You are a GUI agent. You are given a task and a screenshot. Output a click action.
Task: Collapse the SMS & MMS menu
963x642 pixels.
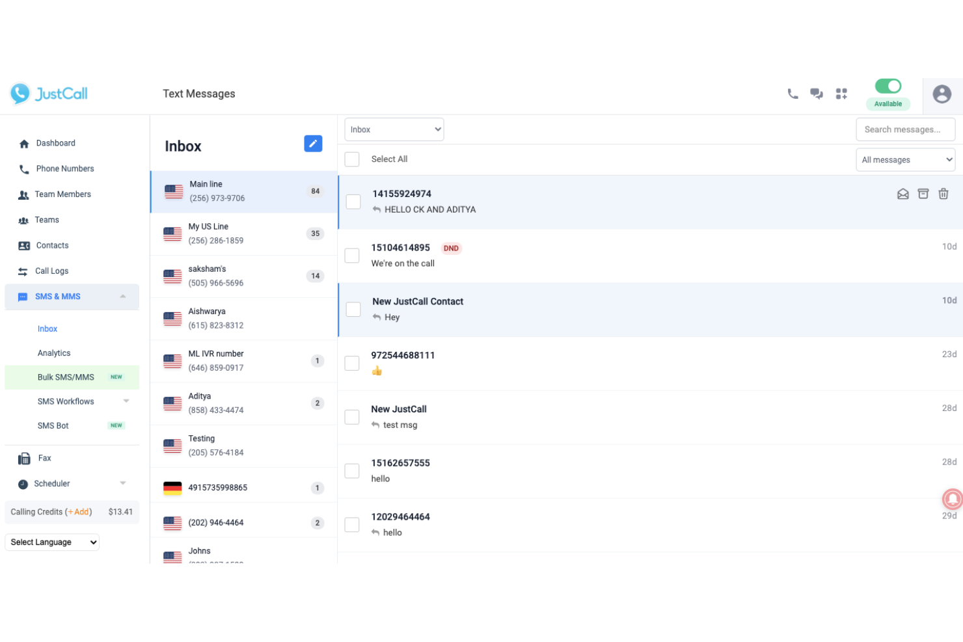pyautogui.click(x=123, y=296)
